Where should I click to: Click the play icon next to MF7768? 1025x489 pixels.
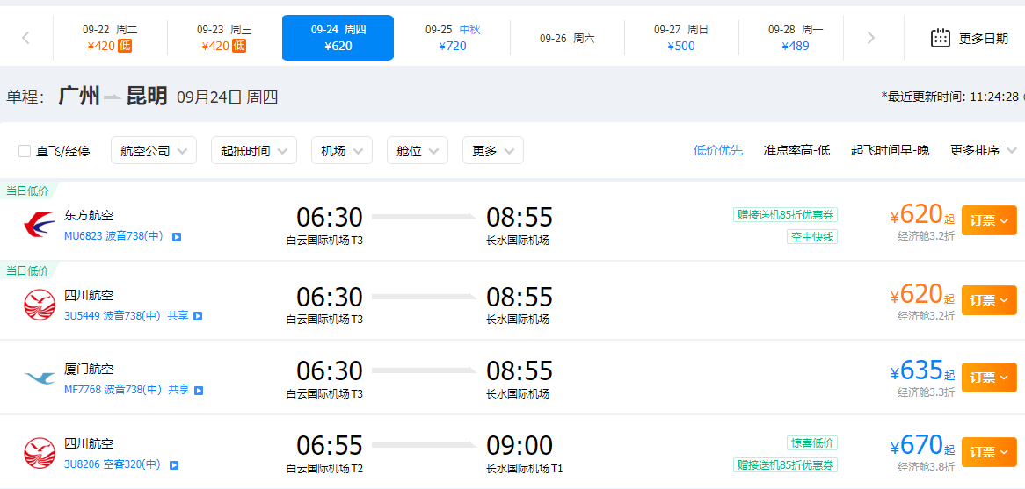(199, 391)
